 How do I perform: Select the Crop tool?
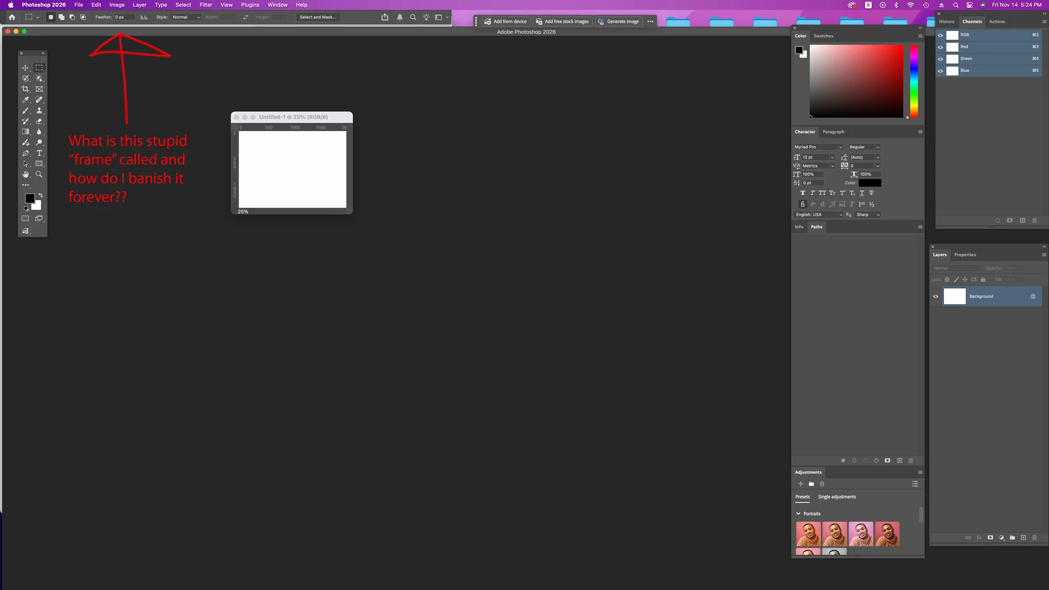click(x=25, y=89)
